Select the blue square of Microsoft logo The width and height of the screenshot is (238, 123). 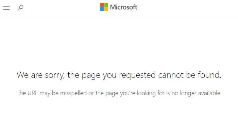tap(102, 9)
